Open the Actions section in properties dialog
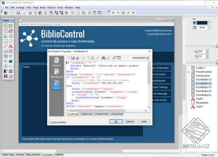 tap(57, 85)
